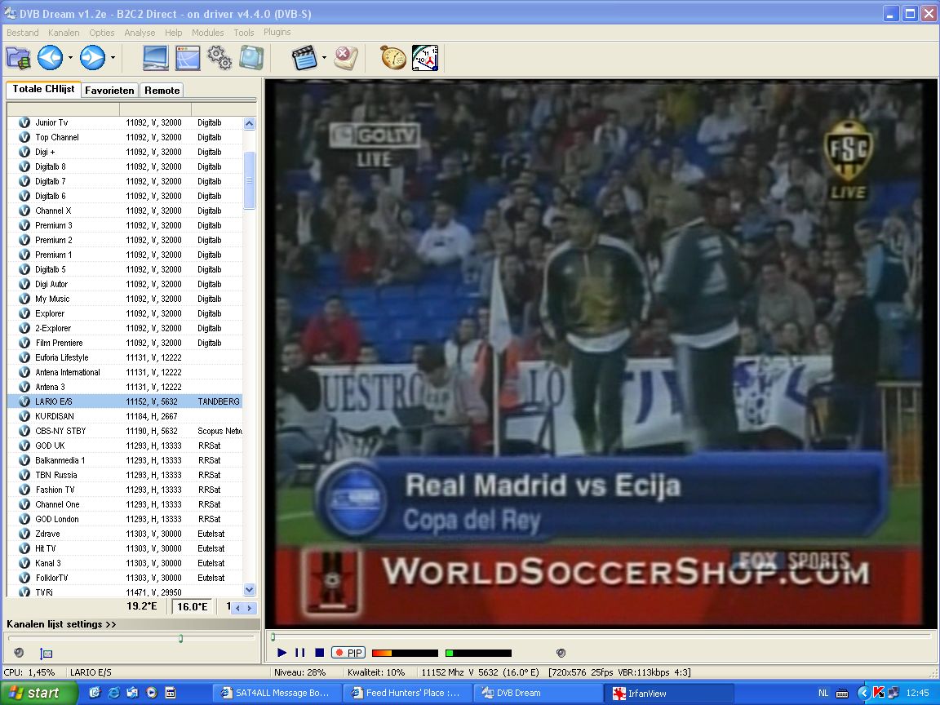
Task: Select the GOD London channel
Action: [125, 519]
